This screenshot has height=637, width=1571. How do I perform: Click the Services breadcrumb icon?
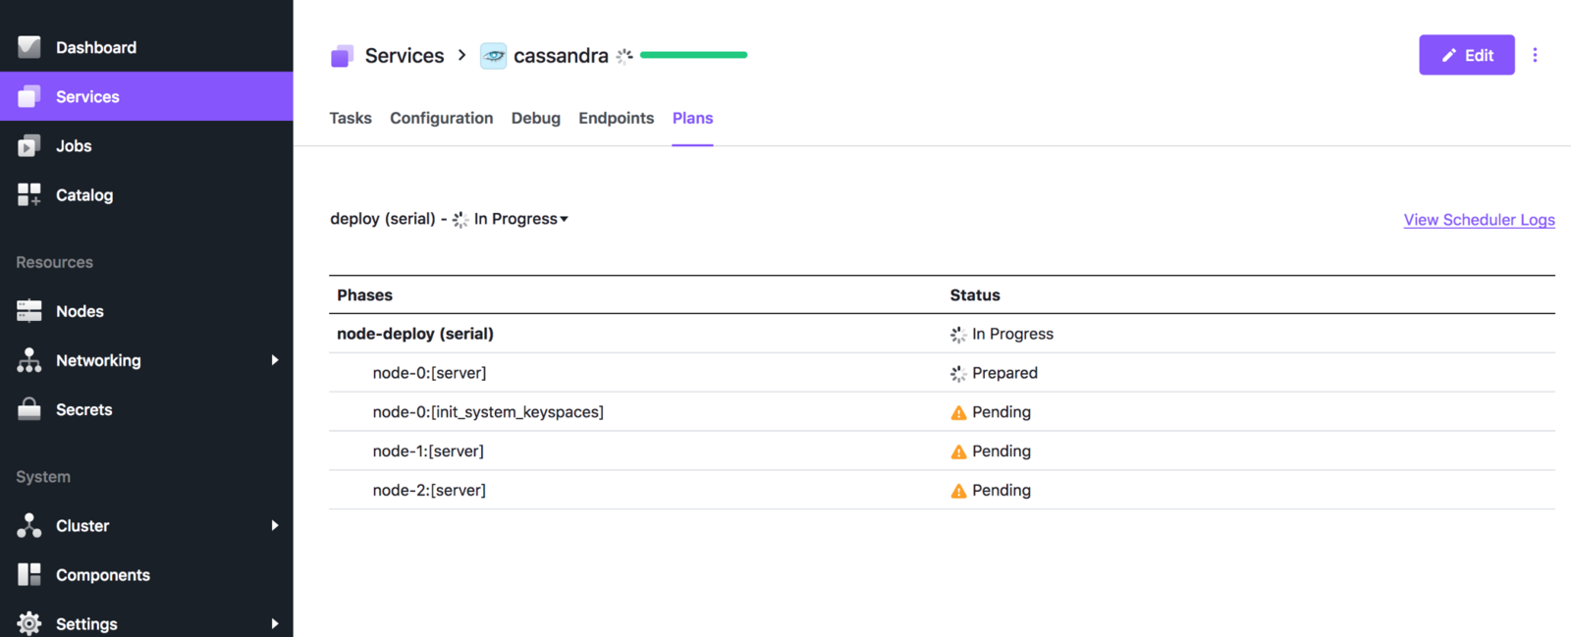tap(342, 56)
